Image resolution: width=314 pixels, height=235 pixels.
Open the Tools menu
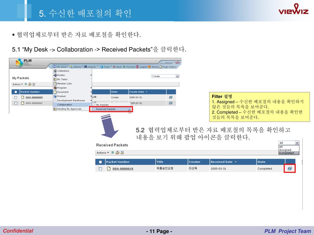[106, 67]
